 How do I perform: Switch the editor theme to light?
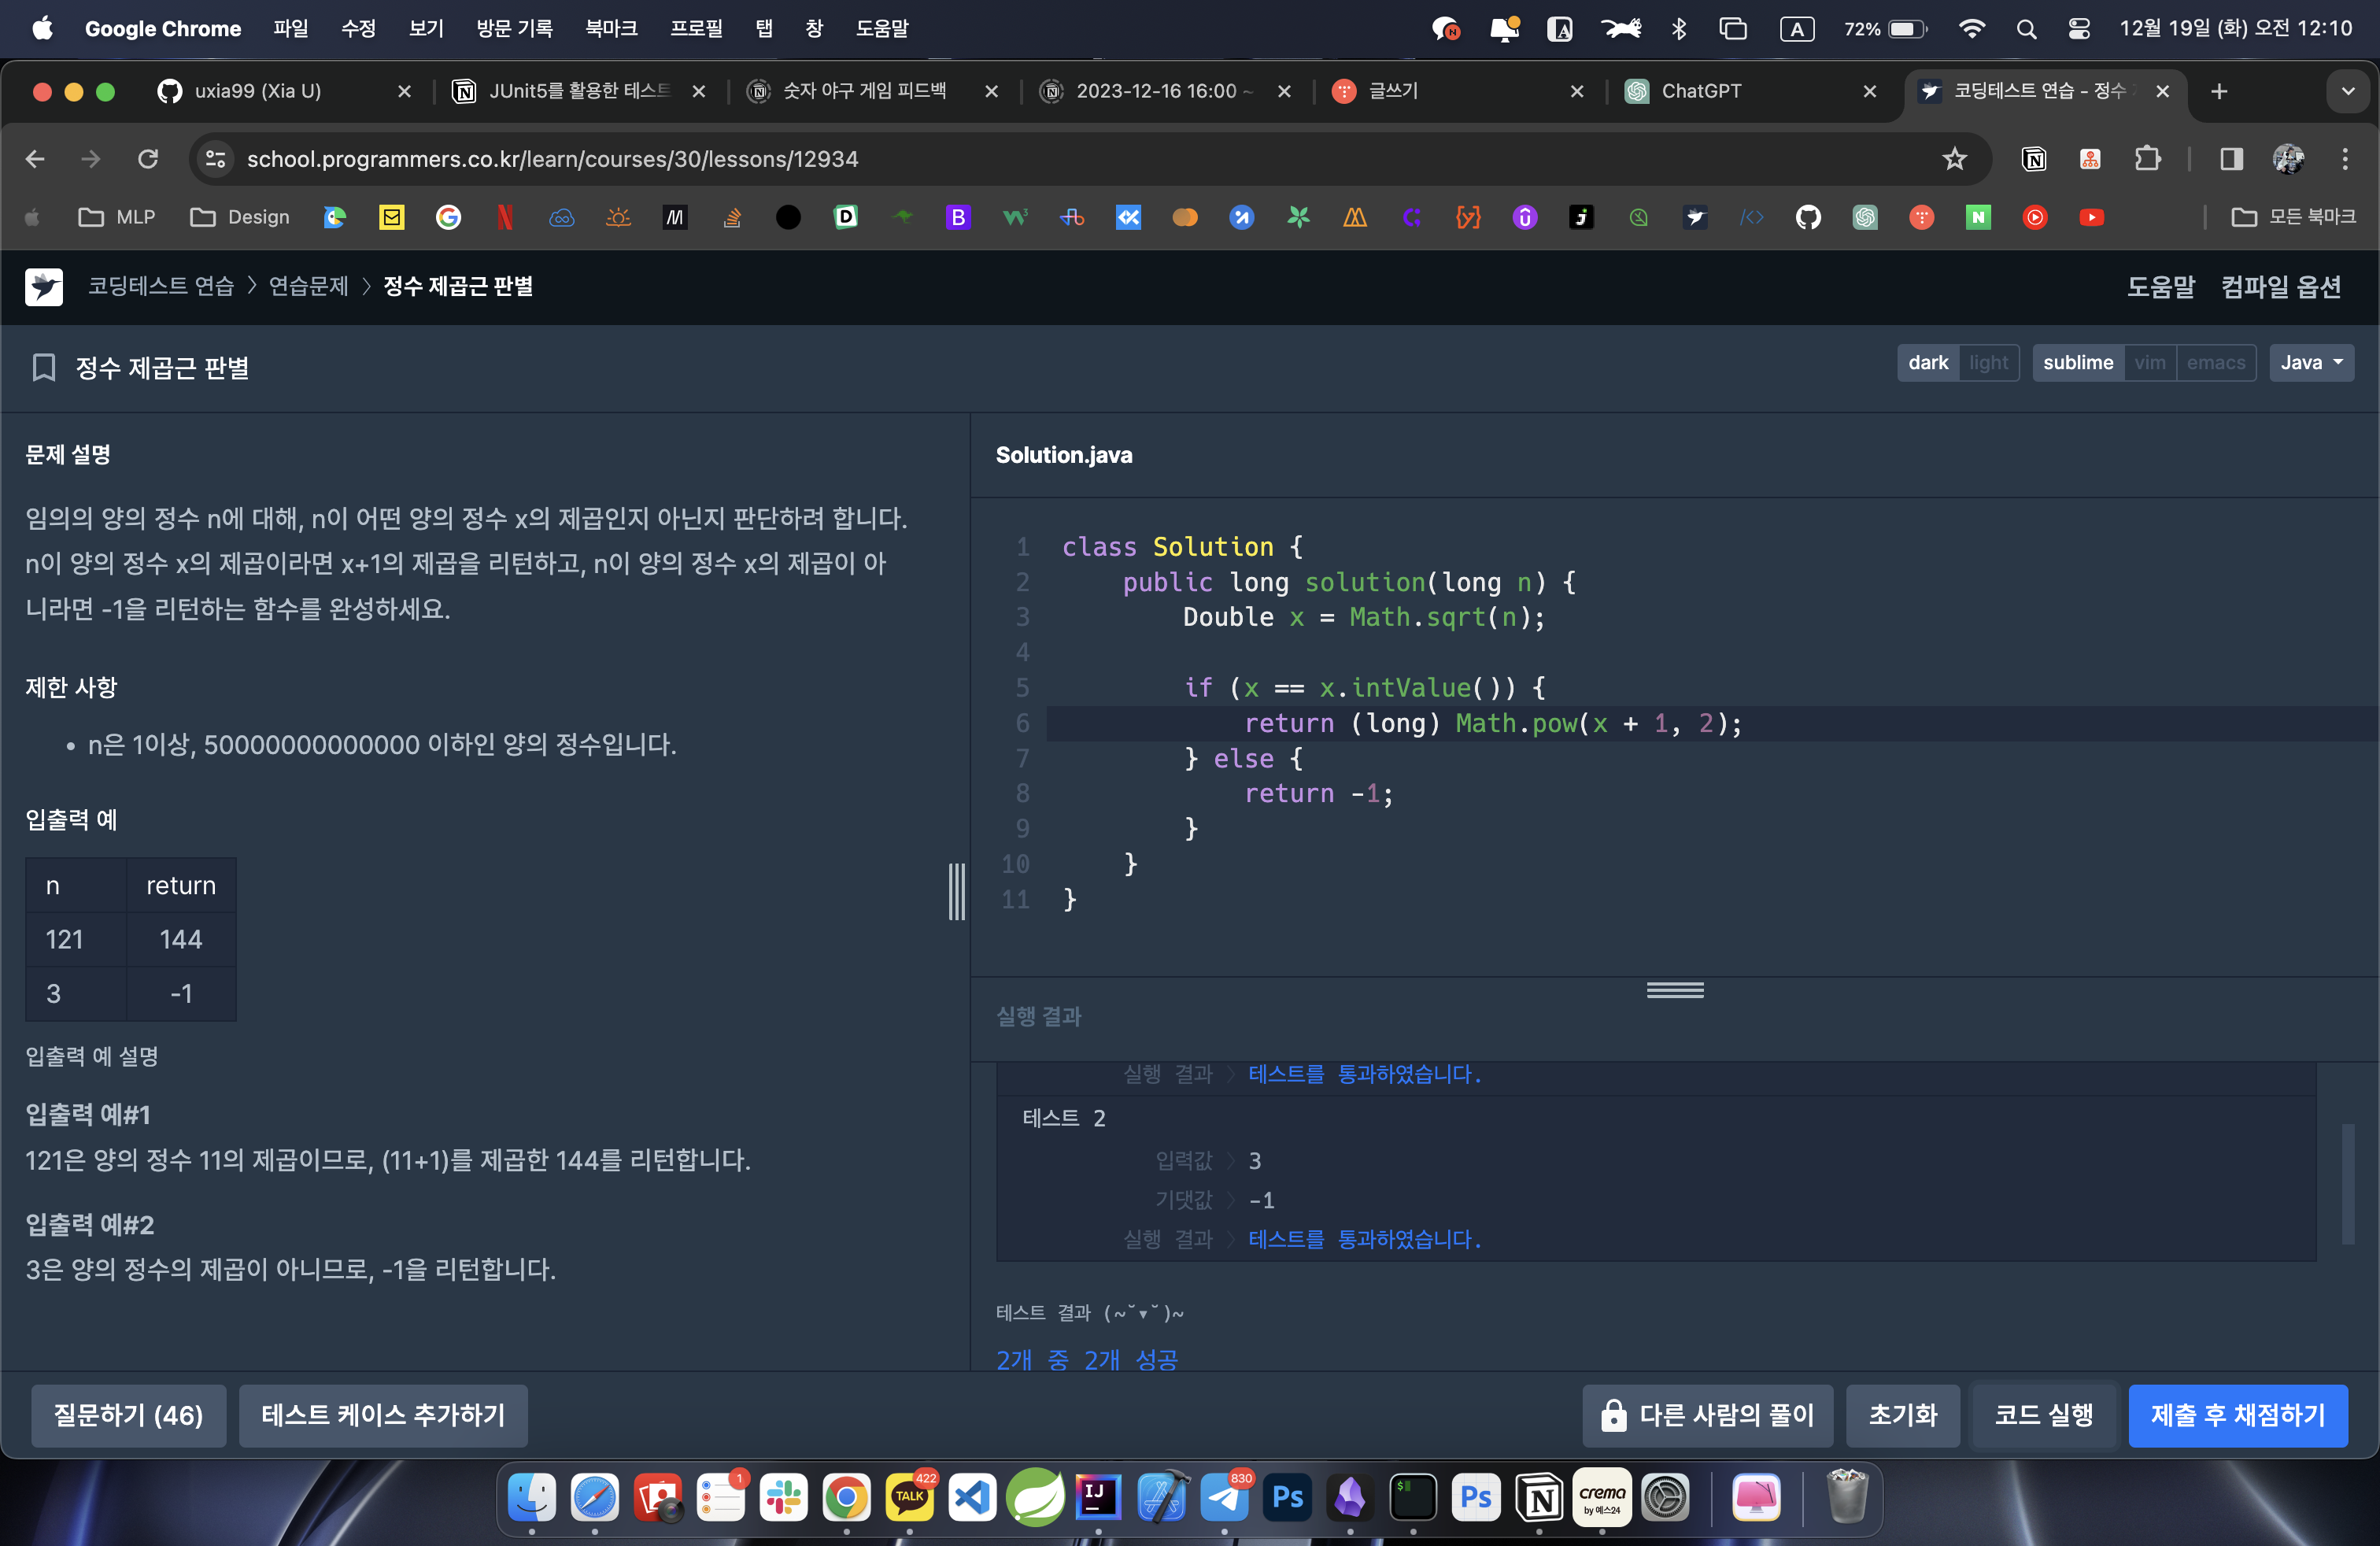pyautogui.click(x=1988, y=363)
